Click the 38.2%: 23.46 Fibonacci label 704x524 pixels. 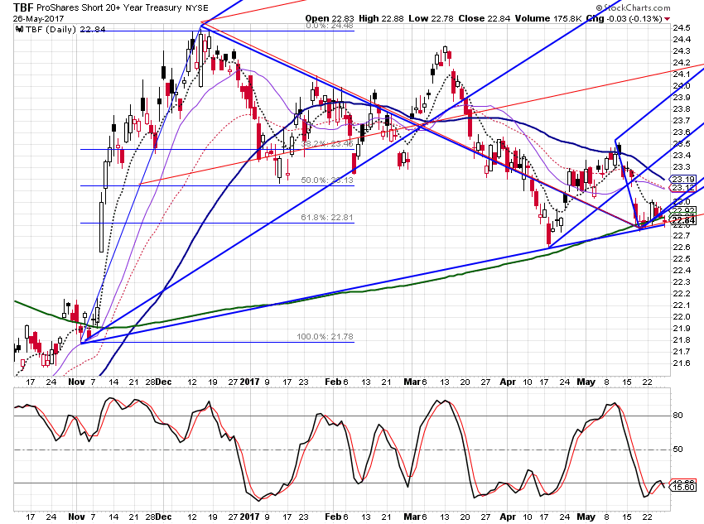pos(327,145)
